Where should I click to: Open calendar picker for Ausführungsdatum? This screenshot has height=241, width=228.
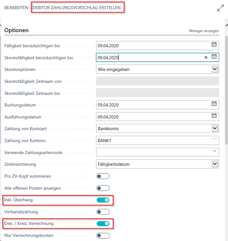click(214, 116)
